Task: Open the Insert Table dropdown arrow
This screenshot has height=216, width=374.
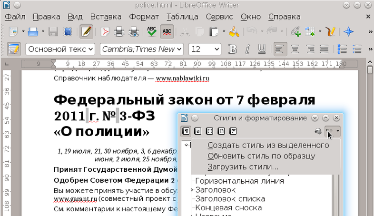Action: [320, 31]
